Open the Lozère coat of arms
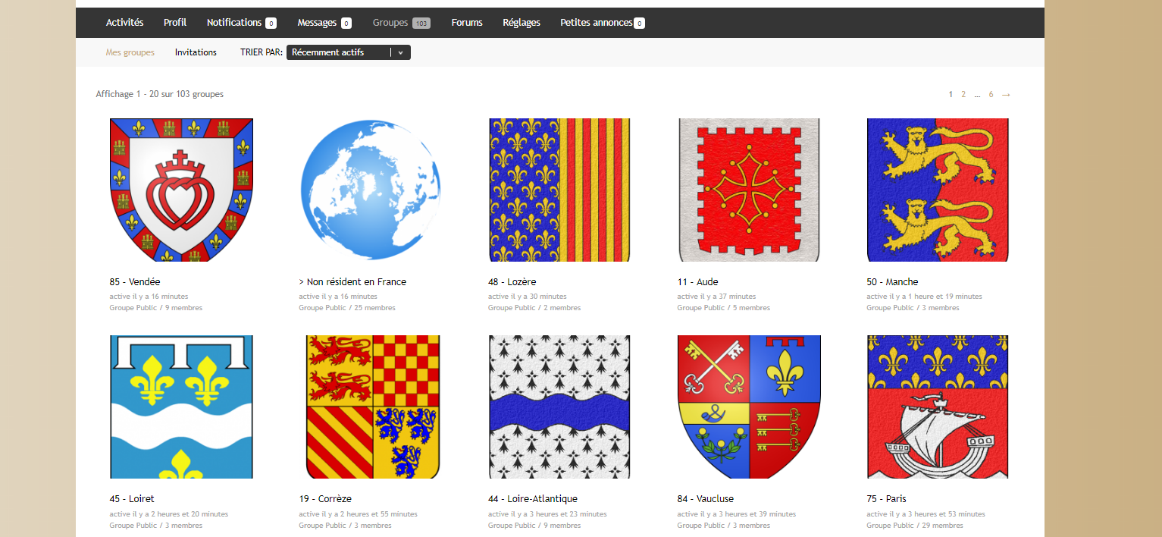Image resolution: width=1162 pixels, height=537 pixels. [x=559, y=190]
